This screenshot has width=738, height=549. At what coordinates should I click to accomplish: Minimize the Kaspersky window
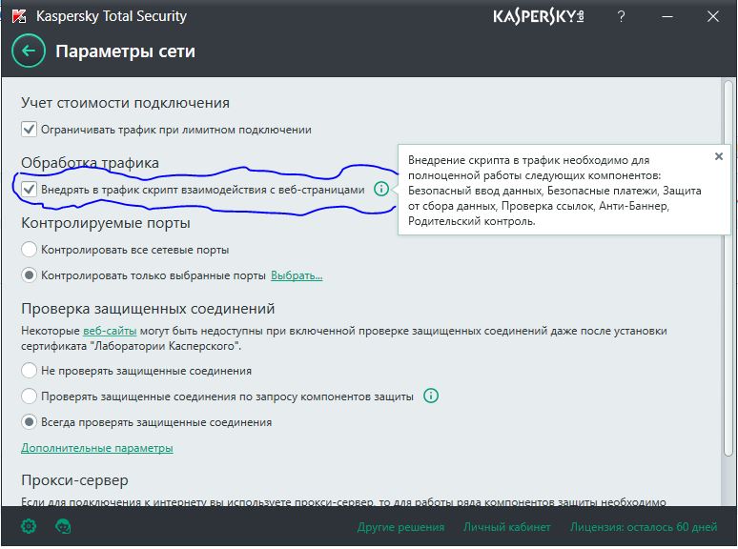[666, 16]
